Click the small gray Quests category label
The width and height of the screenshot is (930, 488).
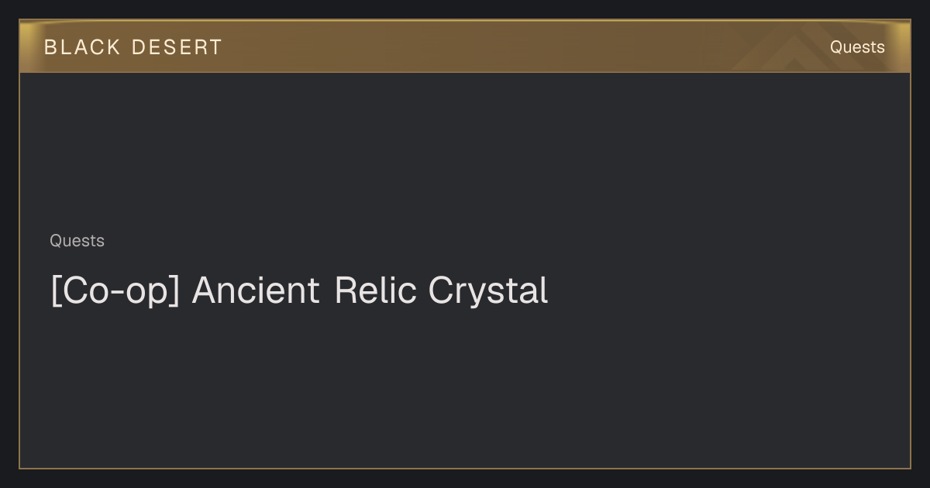tap(77, 241)
